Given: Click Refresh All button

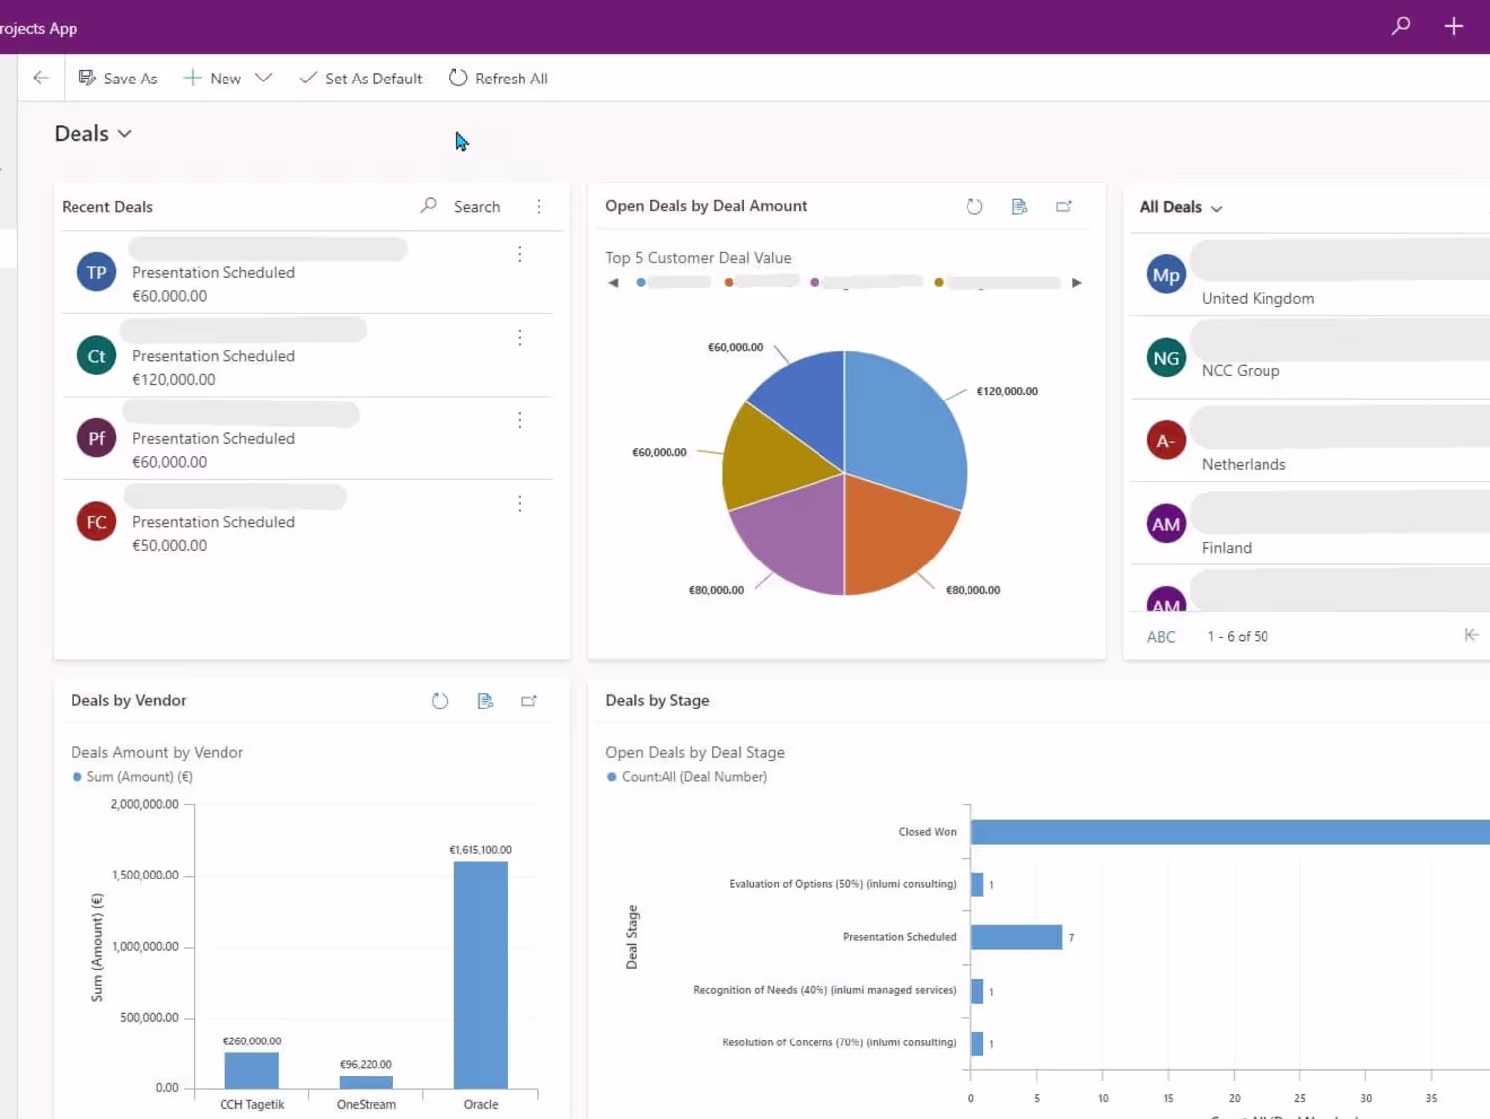Looking at the screenshot, I should tap(499, 79).
